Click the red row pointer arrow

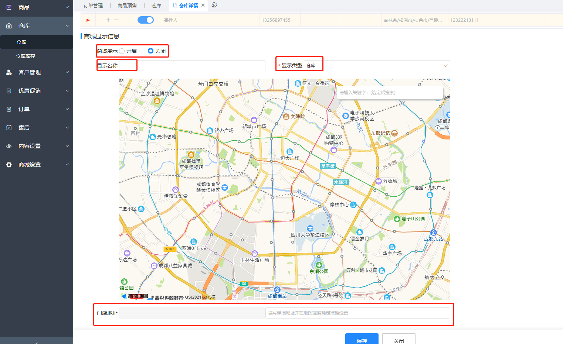(88, 20)
